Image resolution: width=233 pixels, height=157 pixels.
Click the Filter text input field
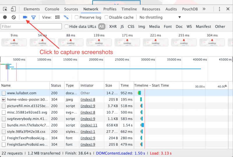click(31, 26)
